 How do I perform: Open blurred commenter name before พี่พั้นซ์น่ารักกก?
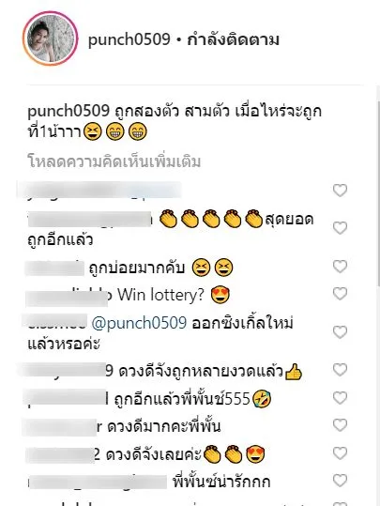pos(97,482)
